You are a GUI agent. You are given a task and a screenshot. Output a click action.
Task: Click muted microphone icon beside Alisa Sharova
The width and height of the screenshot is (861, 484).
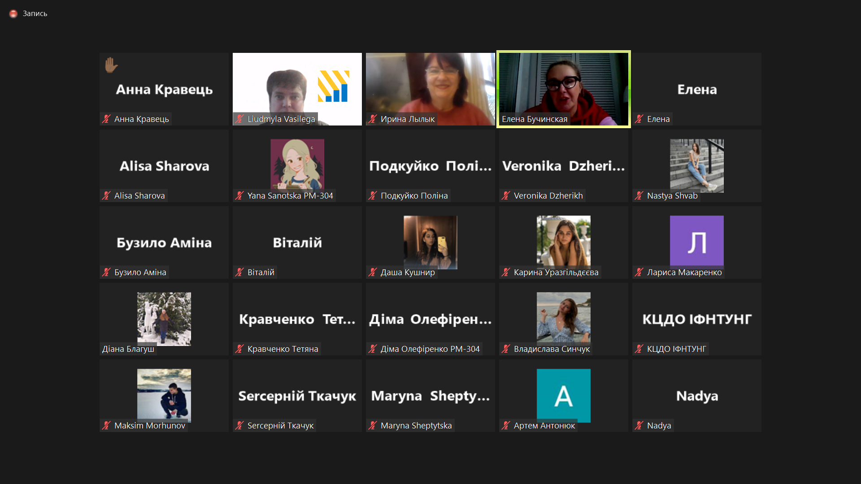(x=106, y=196)
